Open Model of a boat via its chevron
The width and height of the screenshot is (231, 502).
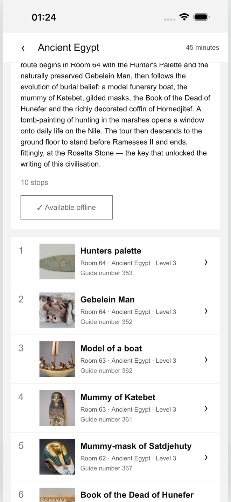pyautogui.click(x=206, y=360)
